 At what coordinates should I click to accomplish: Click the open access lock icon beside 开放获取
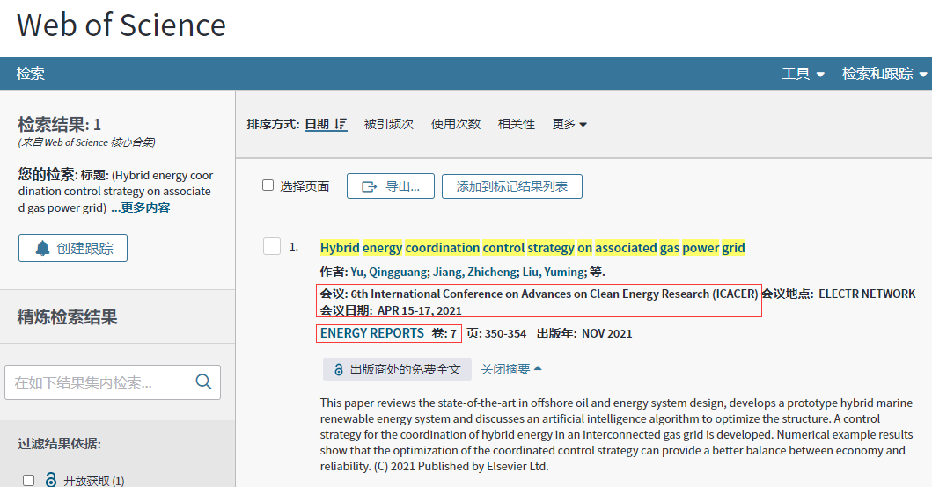[x=51, y=480]
